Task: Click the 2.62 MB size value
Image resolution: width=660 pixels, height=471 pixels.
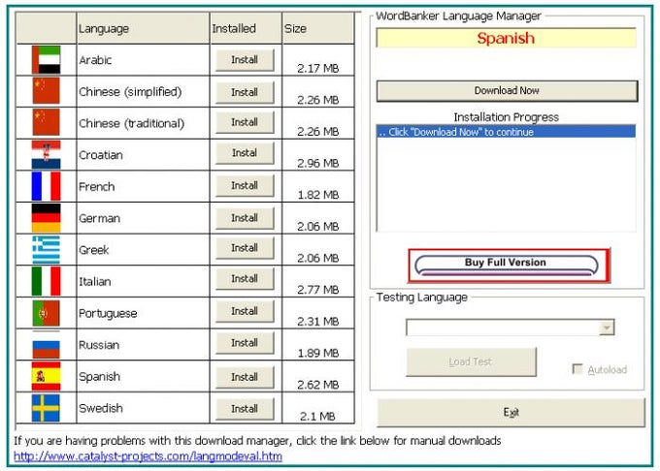Action: click(317, 385)
